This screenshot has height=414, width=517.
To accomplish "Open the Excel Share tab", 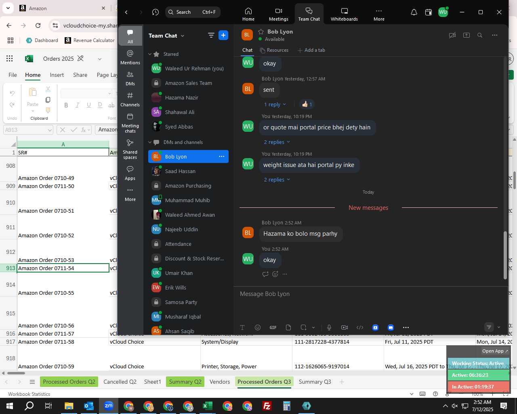I will click(80, 75).
